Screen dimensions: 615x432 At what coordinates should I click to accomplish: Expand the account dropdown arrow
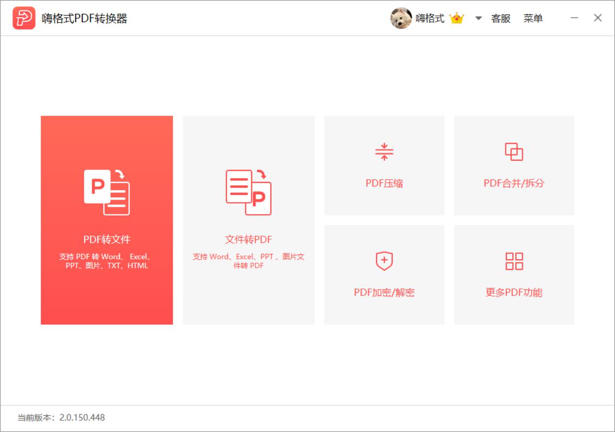(x=478, y=18)
